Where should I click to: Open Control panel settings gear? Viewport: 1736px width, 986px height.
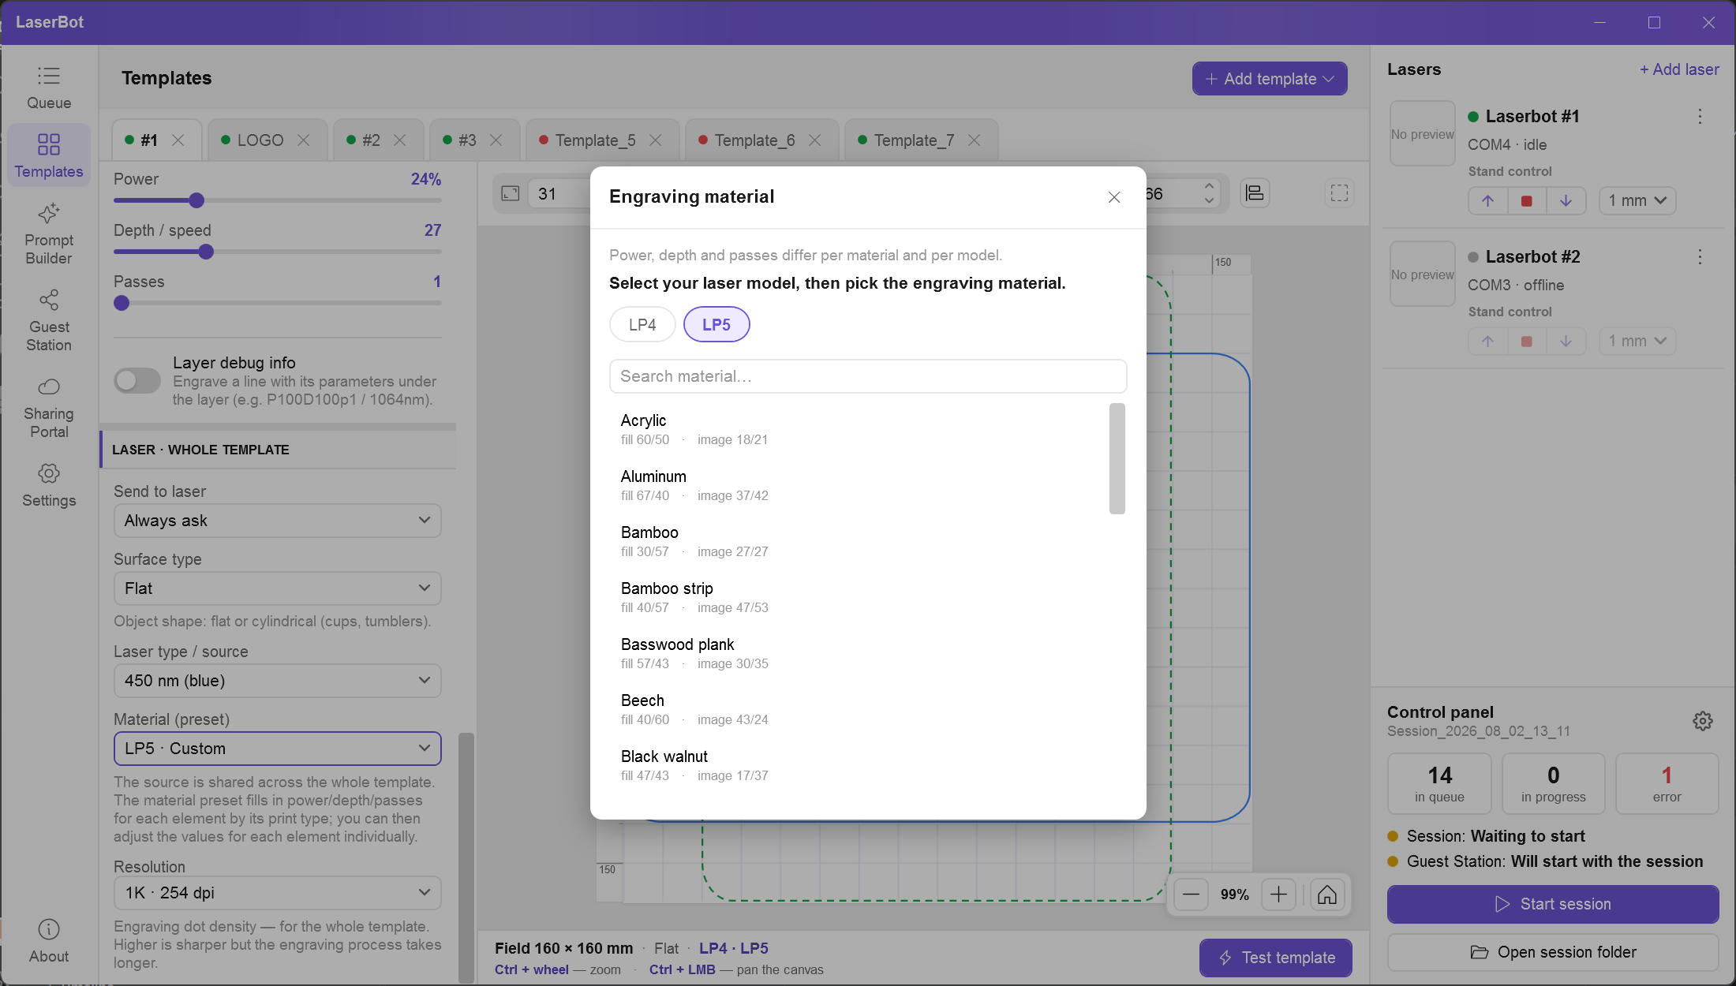pyautogui.click(x=1703, y=721)
